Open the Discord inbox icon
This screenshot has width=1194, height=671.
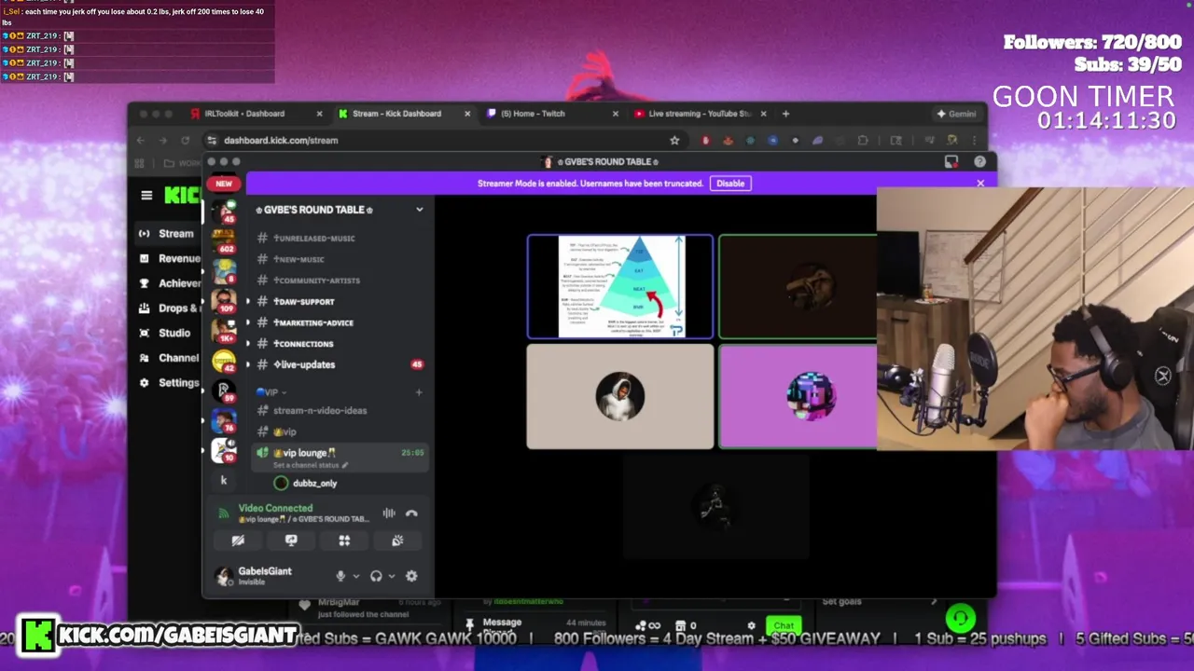click(951, 162)
